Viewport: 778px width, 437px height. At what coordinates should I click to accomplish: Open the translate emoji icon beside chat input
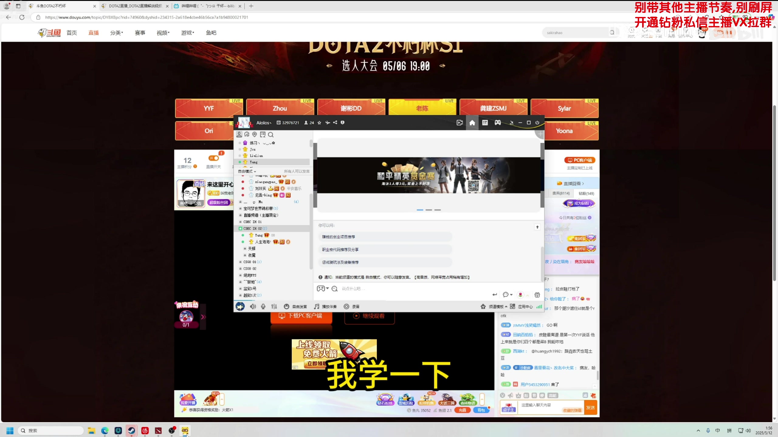[334, 289]
